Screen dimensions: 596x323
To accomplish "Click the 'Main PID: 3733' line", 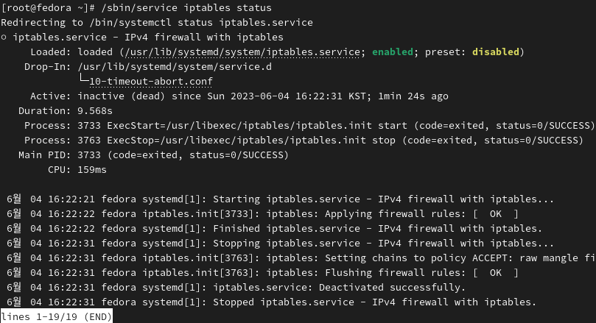I will coord(153,155).
